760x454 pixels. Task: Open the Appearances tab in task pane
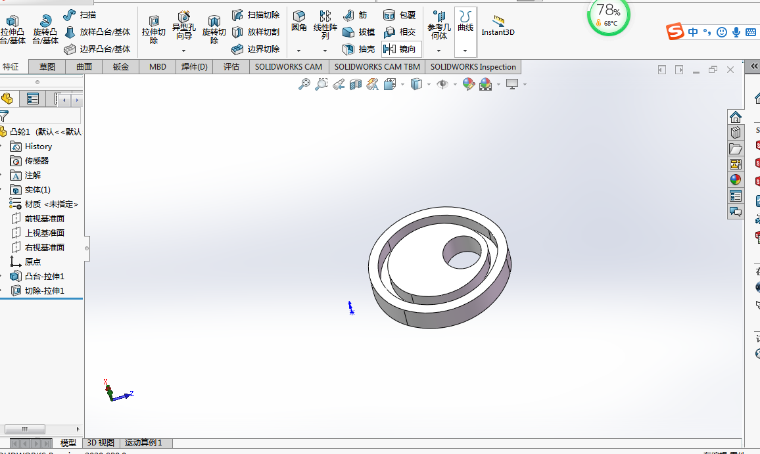point(736,180)
